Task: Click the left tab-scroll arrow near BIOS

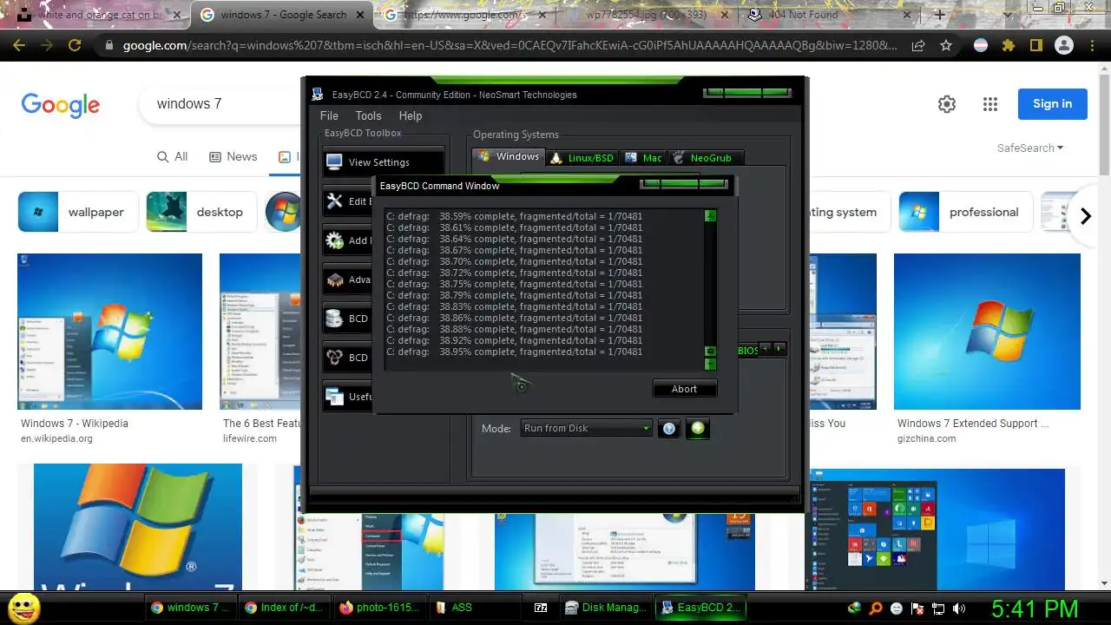Action: [x=766, y=349]
